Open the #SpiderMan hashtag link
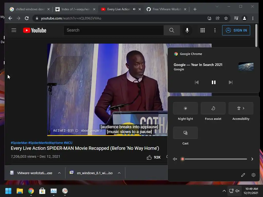 coord(19,143)
